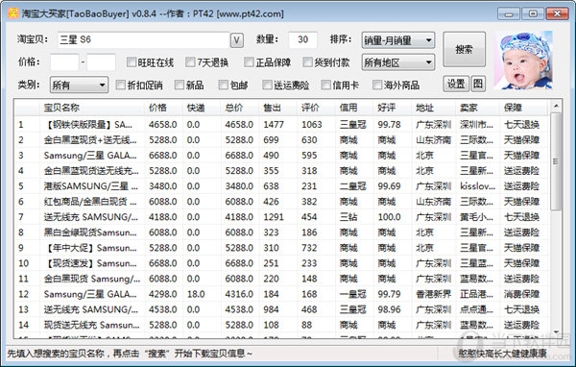The width and height of the screenshot is (576, 367).
Task: Select row 10 【现货速发】Samsun...
Action: click(282, 263)
